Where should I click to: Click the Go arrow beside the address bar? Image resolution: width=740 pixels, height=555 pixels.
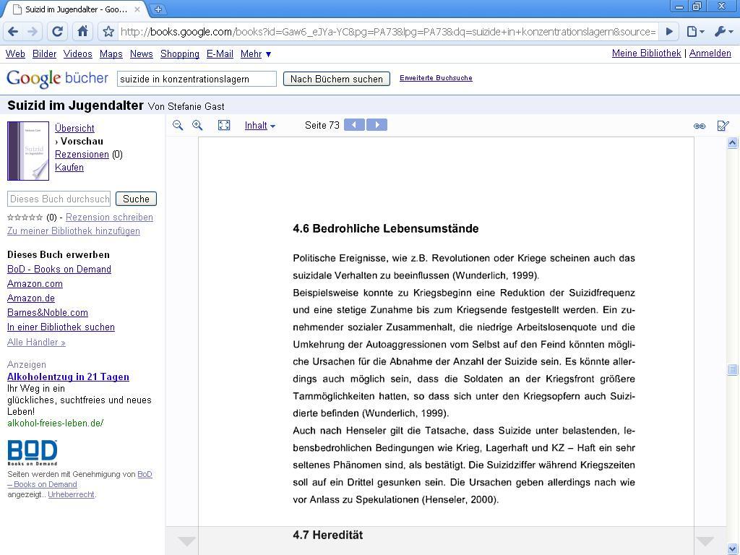coord(669,32)
